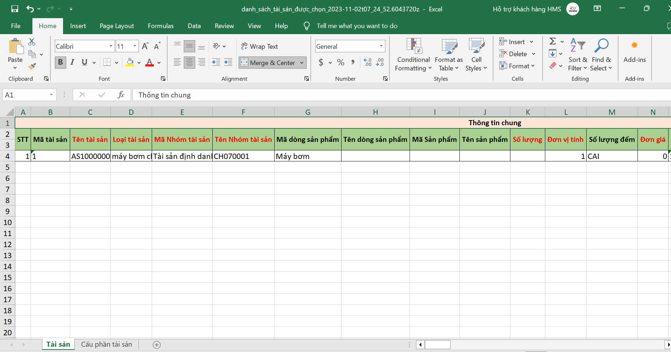Expand the General number format dropdown
The image size is (671, 352).
tap(381, 46)
